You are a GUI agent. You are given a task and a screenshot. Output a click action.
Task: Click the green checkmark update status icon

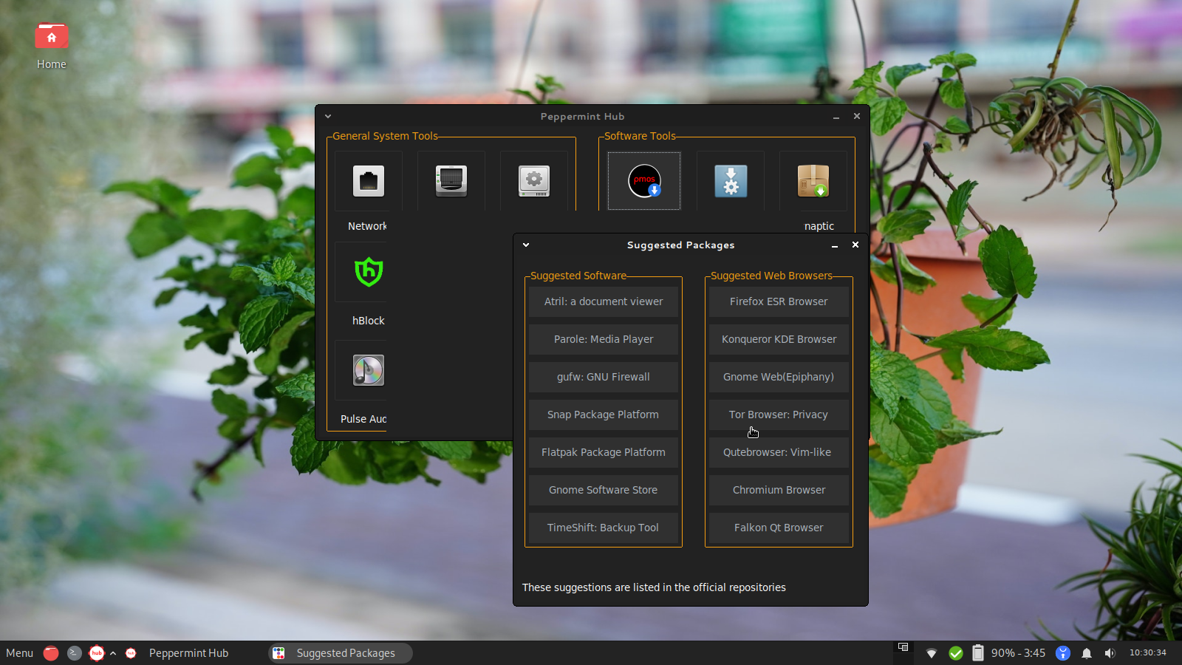(x=955, y=653)
